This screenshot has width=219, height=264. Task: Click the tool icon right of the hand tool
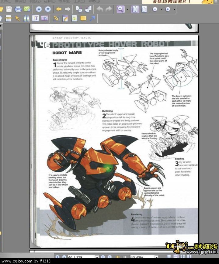point(9,18)
